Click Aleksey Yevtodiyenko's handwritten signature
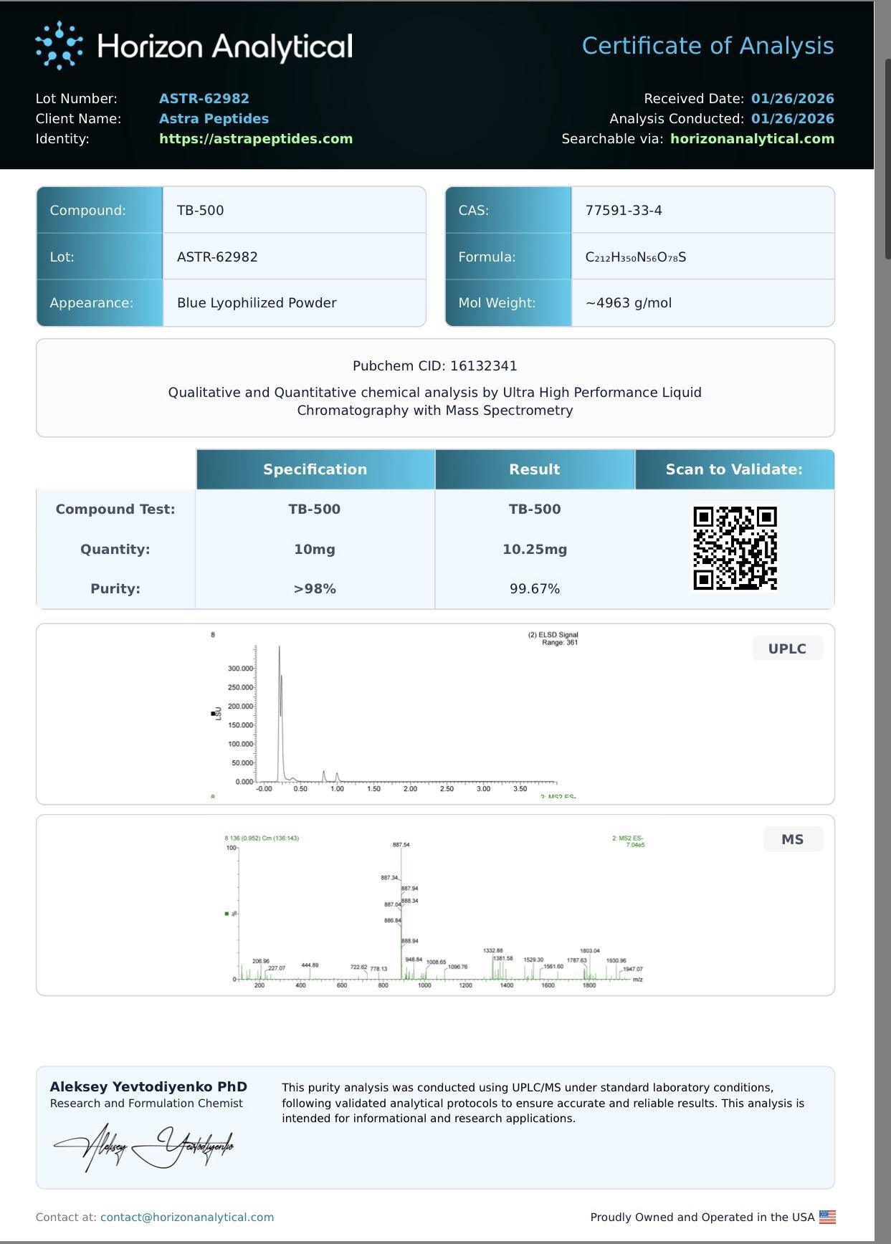891x1244 pixels. pyautogui.click(x=144, y=1147)
